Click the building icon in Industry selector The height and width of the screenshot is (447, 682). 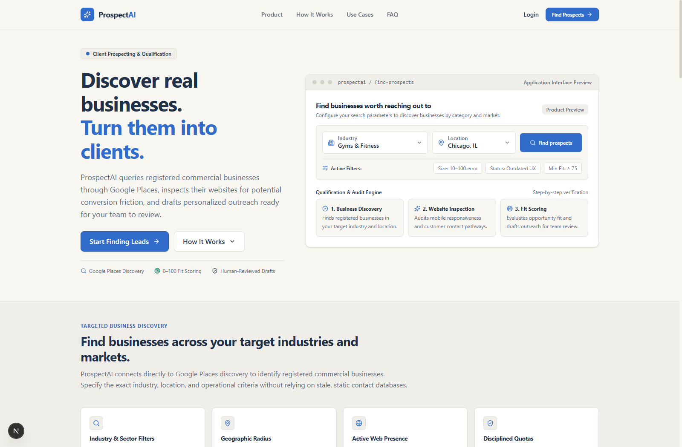pos(331,143)
